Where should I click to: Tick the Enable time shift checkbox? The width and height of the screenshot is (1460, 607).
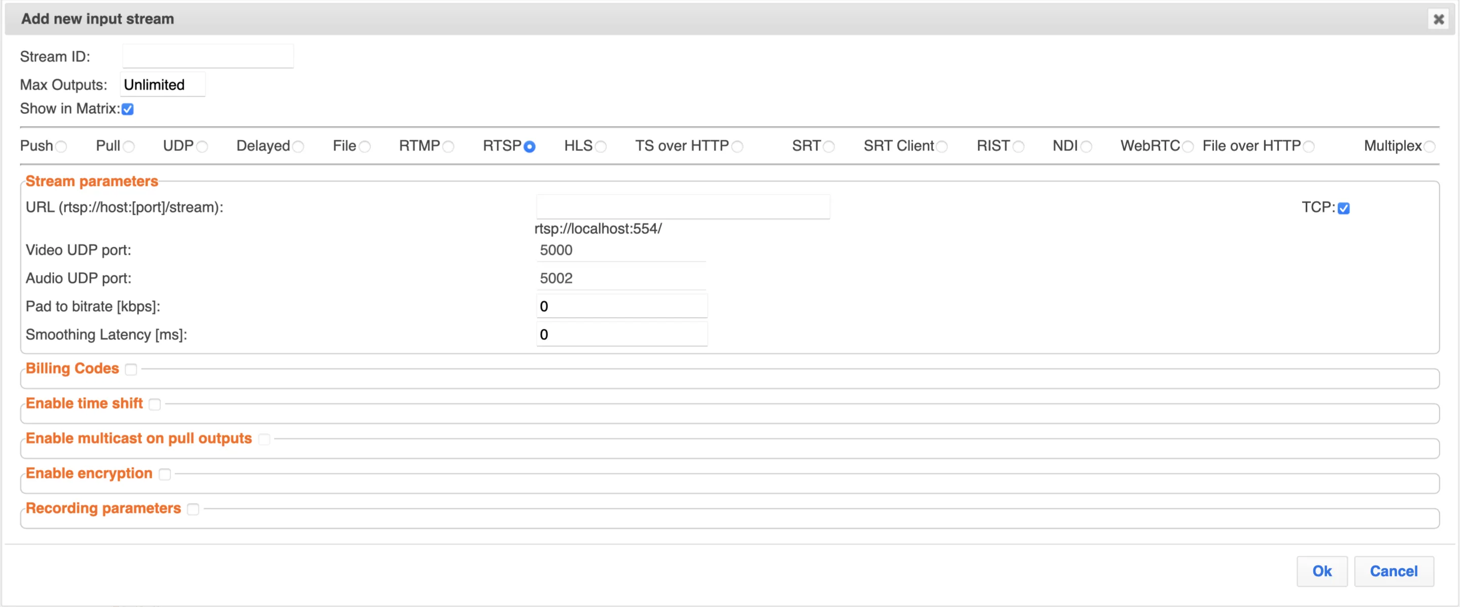click(155, 404)
